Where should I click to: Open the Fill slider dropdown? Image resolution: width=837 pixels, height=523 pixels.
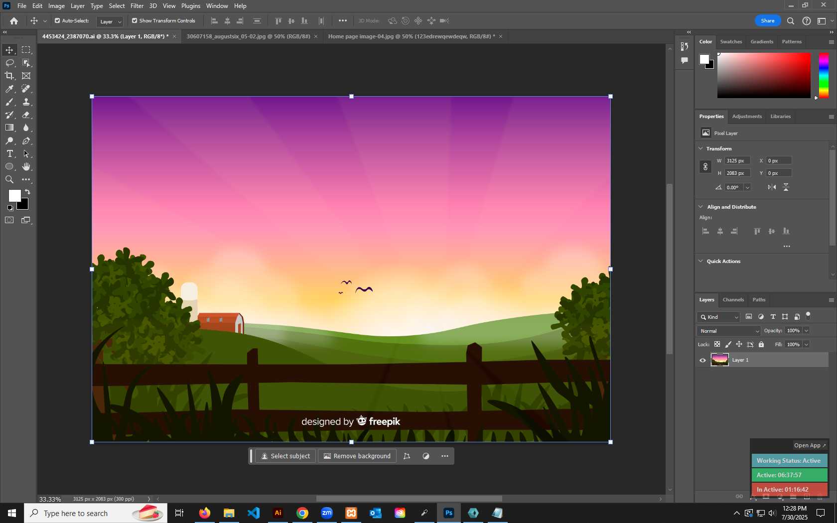(x=806, y=345)
